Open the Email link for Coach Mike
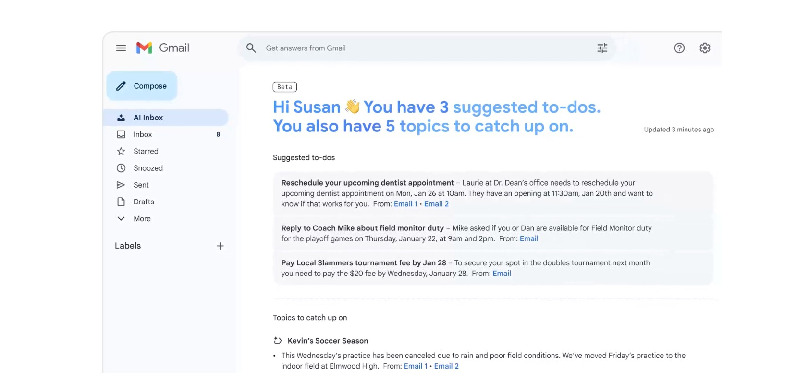 click(x=528, y=239)
